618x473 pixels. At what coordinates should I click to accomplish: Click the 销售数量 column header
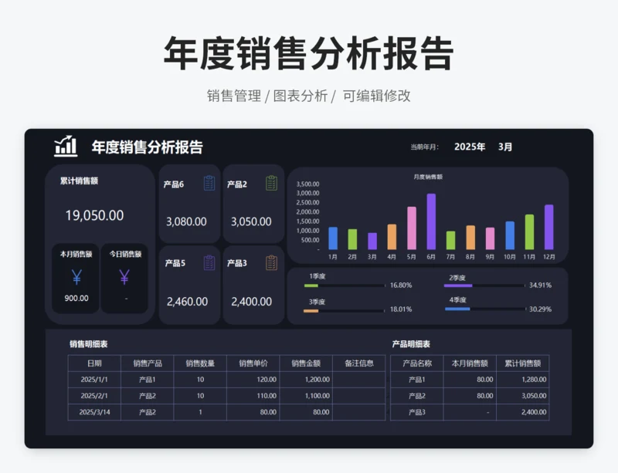[200, 363]
